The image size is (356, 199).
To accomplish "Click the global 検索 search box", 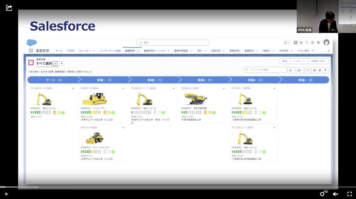I will (173, 43).
